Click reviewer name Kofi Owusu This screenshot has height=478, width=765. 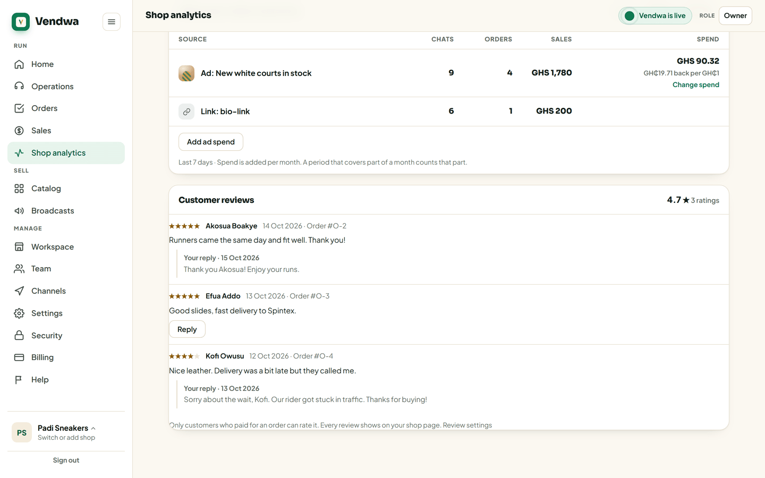(x=225, y=356)
